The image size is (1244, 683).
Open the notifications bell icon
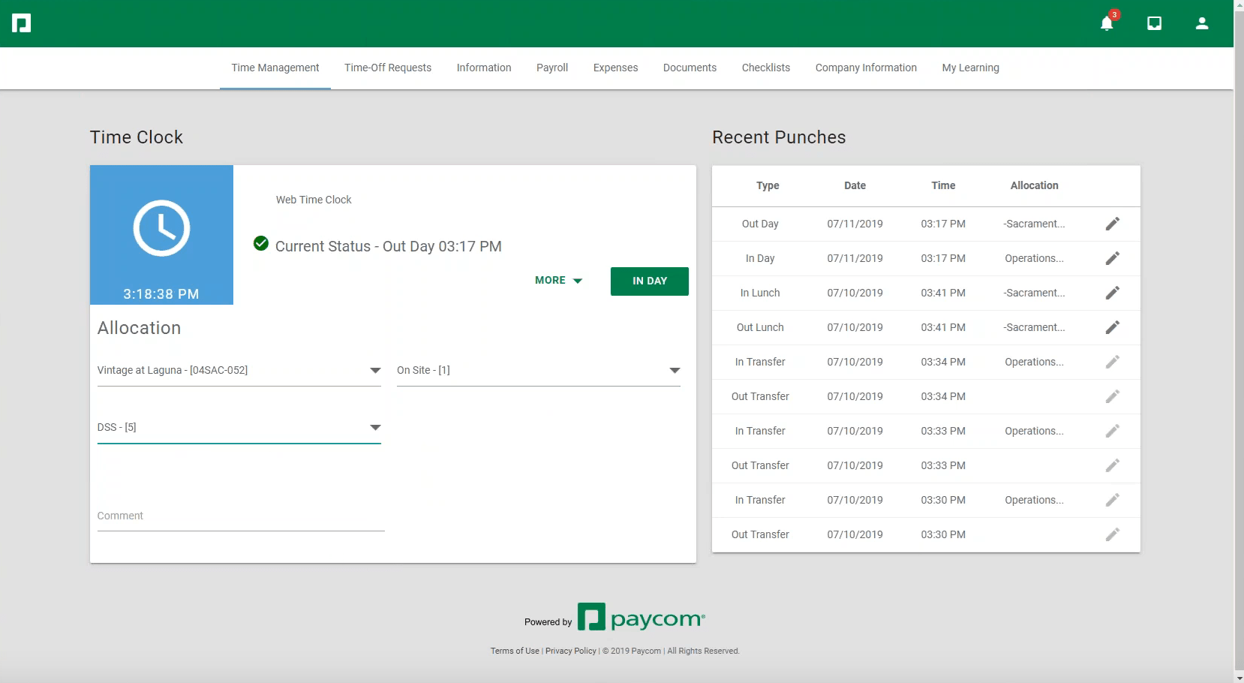1107,23
